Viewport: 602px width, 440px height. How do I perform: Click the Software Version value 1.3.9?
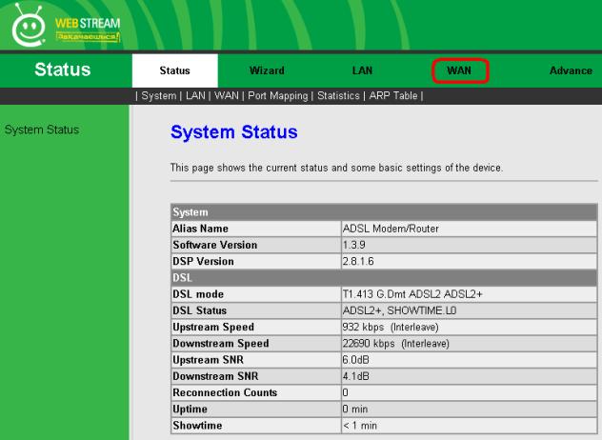[354, 245]
